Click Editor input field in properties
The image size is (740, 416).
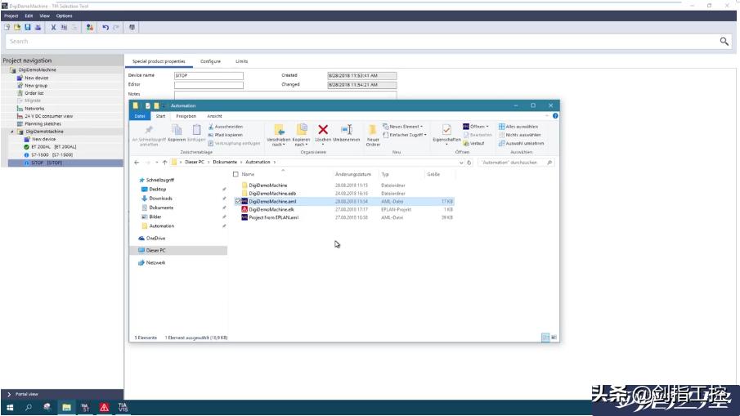coord(209,85)
